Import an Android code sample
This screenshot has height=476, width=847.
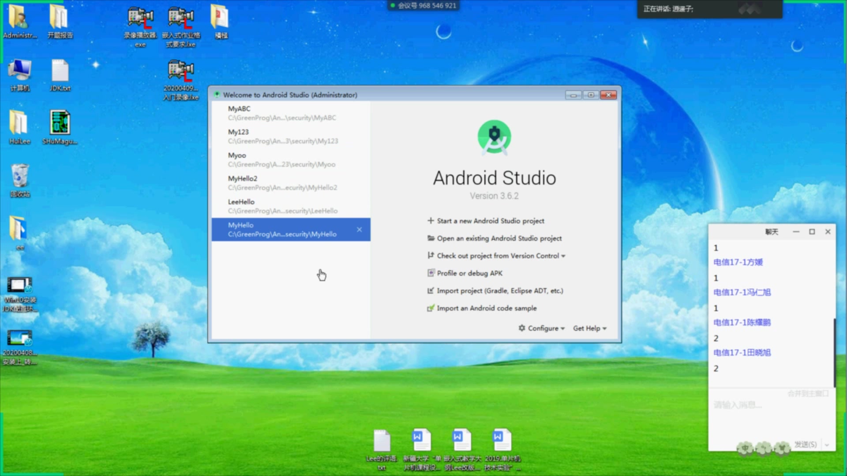click(482, 308)
